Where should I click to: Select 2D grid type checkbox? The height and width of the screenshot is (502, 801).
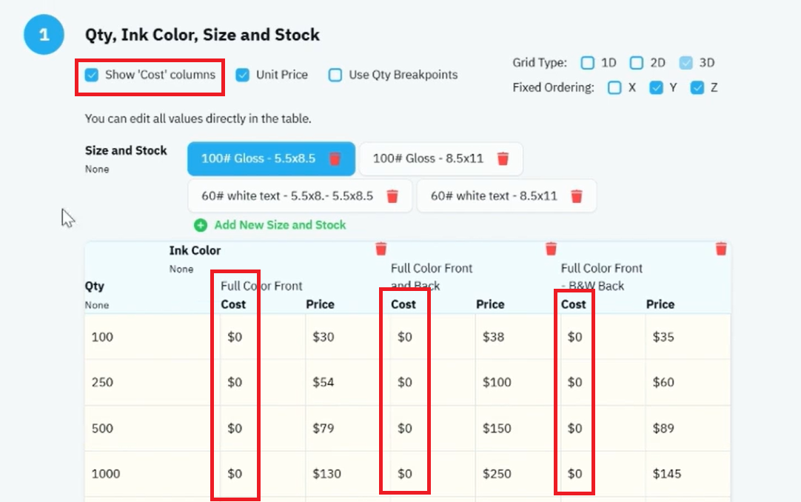point(636,63)
